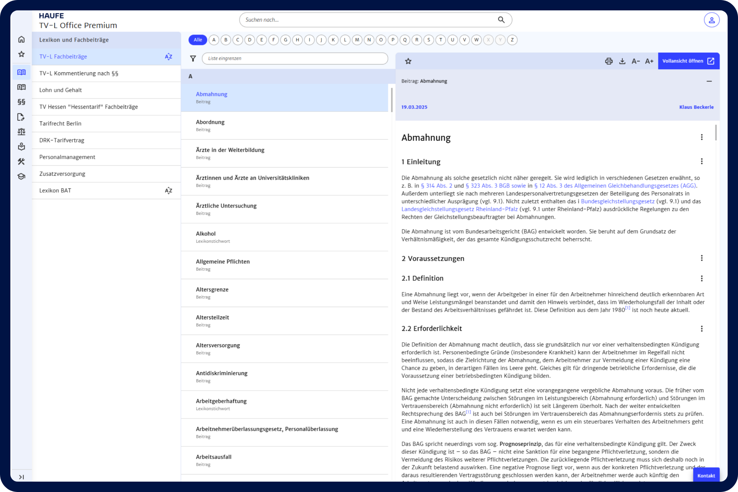Expand the sidebar with bottom arrow
The height and width of the screenshot is (492, 738).
pyautogui.click(x=22, y=477)
